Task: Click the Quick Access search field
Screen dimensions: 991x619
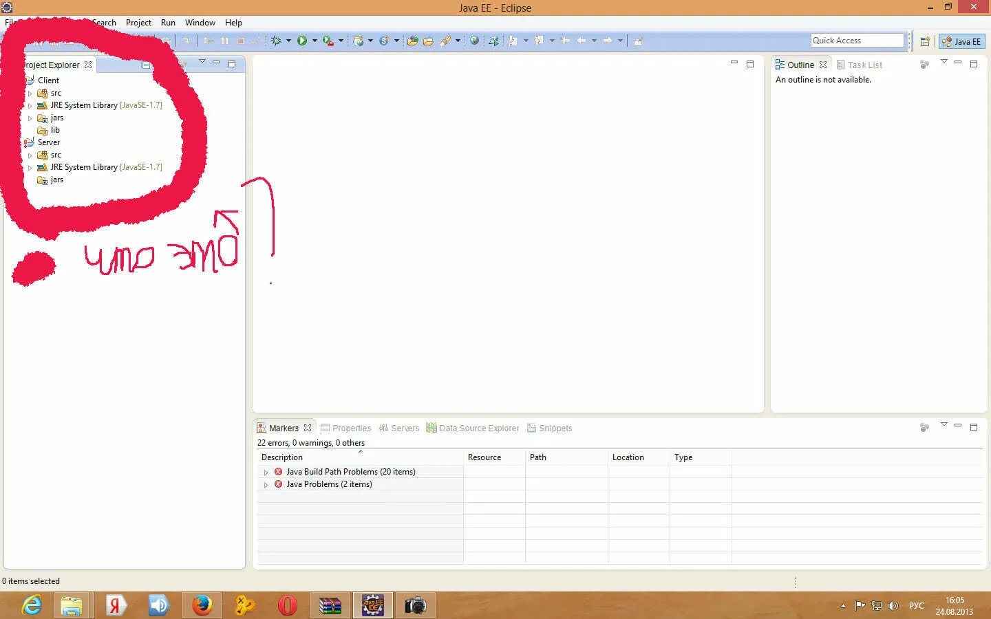Action: 857,41
